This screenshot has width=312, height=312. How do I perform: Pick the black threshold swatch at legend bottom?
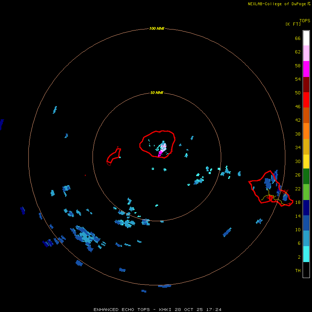306,270
